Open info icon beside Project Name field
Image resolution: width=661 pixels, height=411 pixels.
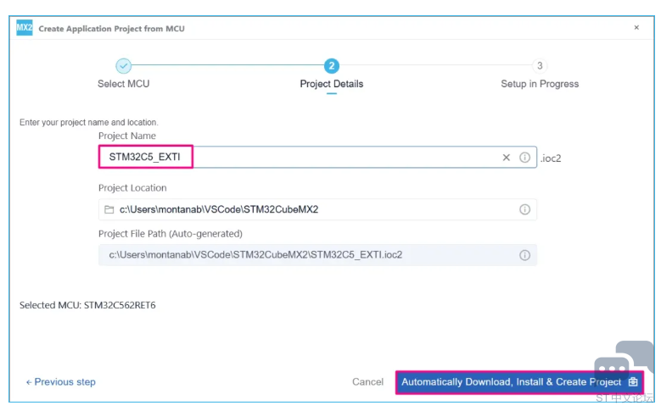tap(524, 158)
